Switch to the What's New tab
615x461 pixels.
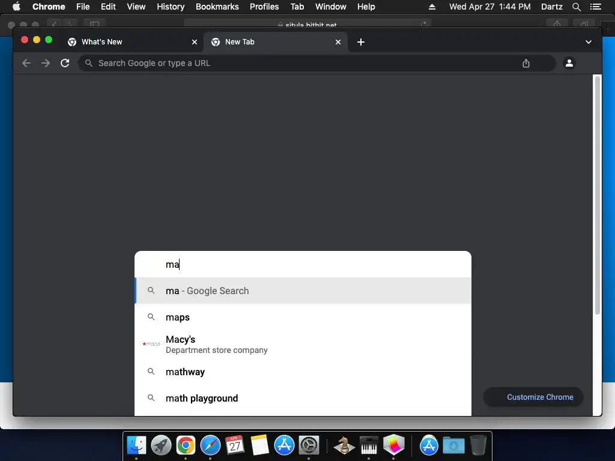[x=132, y=42]
